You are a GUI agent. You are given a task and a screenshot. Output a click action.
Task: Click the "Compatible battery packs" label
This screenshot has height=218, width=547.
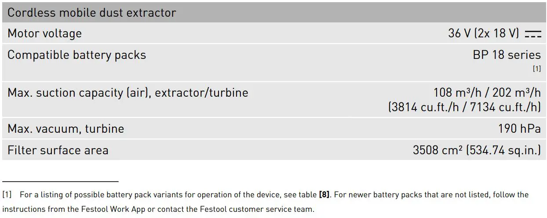pos(77,55)
